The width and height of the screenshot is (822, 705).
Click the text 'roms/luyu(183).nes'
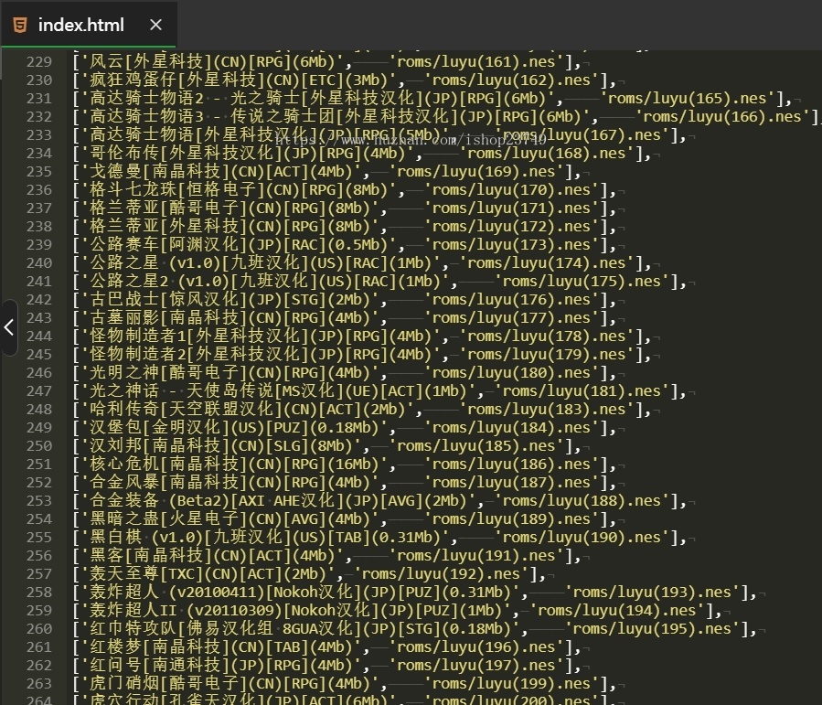point(546,410)
